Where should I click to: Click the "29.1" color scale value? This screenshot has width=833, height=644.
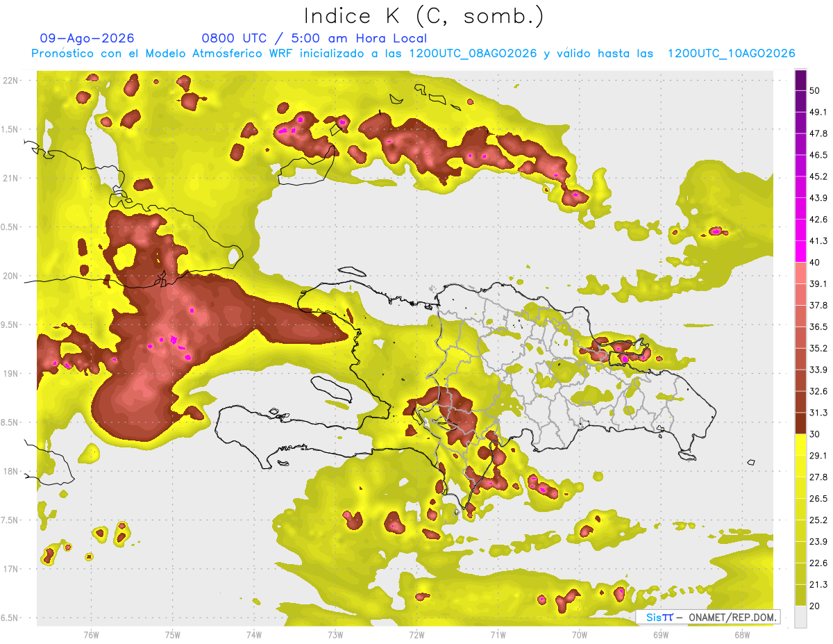pyautogui.click(x=818, y=456)
